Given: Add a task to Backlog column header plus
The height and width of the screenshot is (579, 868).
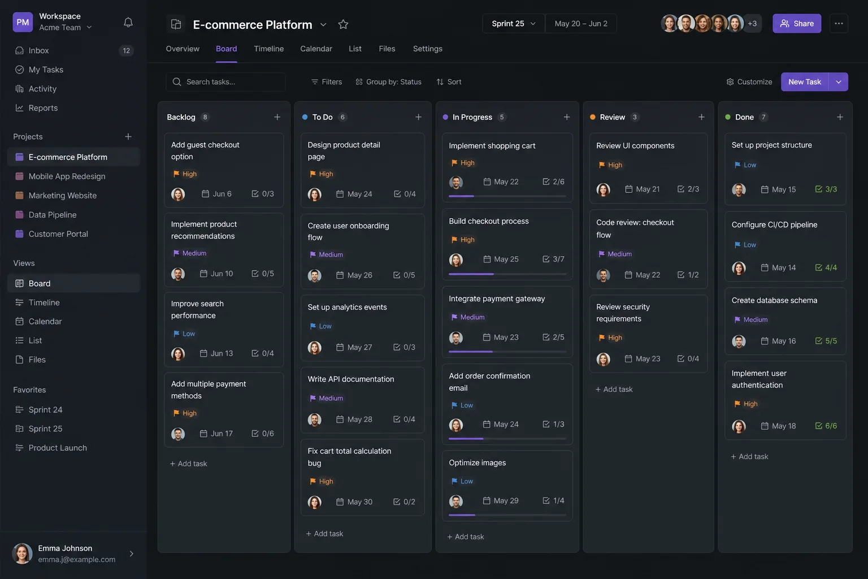Looking at the screenshot, I should pyautogui.click(x=277, y=117).
